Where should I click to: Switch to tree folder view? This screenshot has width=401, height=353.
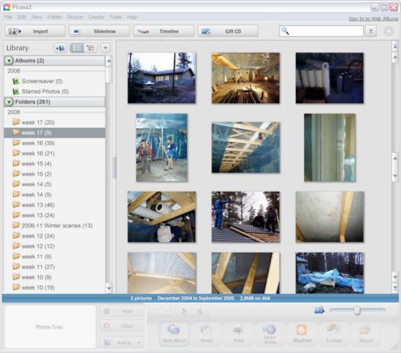point(91,48)
